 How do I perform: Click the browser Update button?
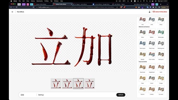(x=164, y=7)
